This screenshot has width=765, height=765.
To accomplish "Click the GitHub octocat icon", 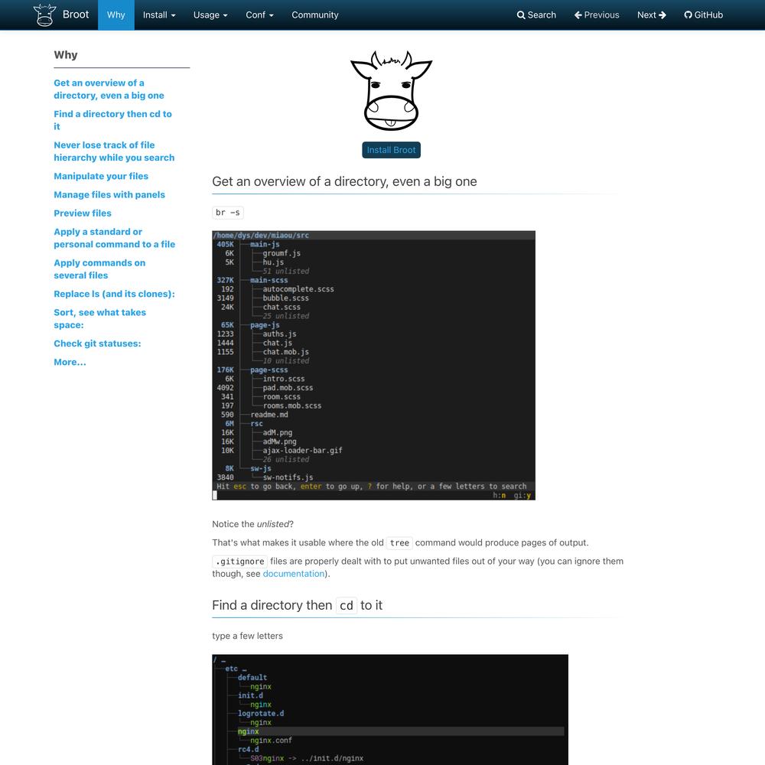I will click(688, 15).
